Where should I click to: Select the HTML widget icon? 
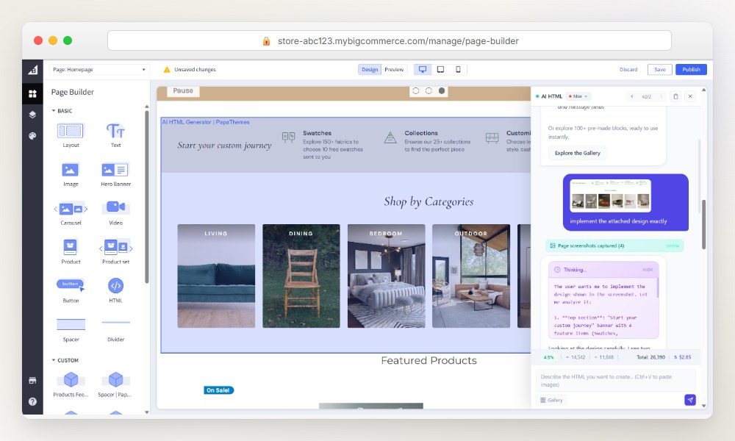click(x=115, y=287)
